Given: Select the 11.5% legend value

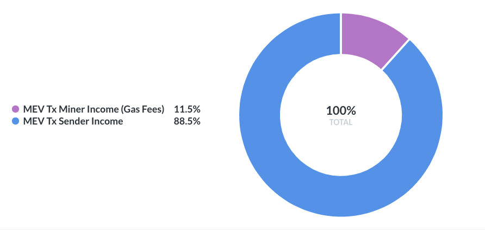Looking at the screenshot, I should point(186,109).
